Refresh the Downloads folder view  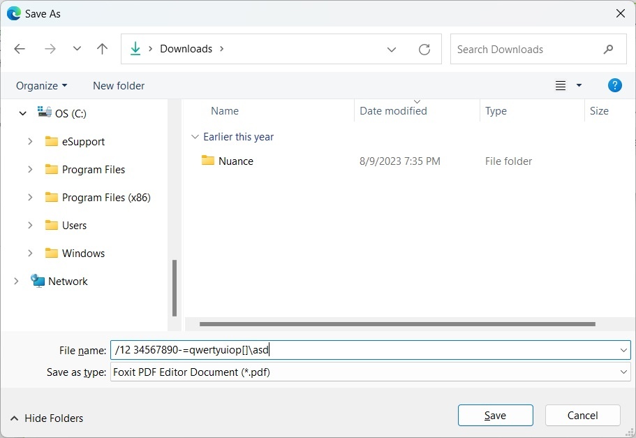(x=424, y=50)
